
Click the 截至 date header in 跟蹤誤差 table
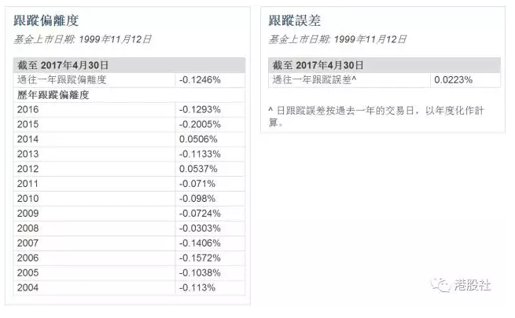pyautogui.click(x=318, y=64)
